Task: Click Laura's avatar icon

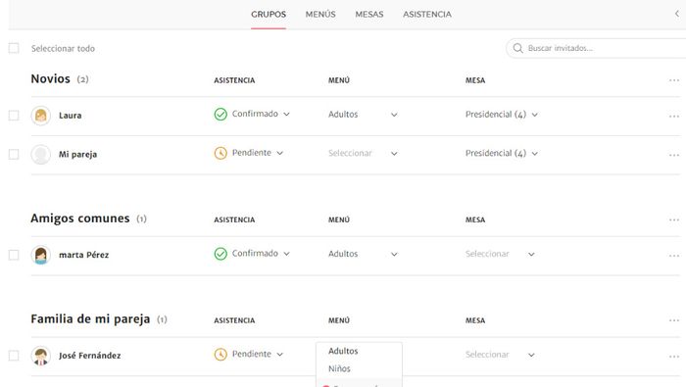Action: pyautogui.click(x=41, y=116)
